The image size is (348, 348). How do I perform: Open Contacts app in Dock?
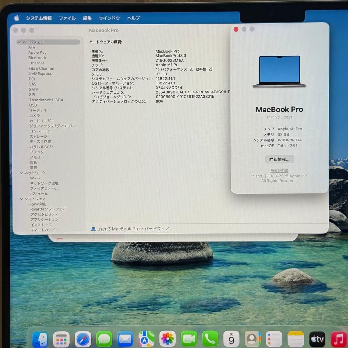[x=252, y=339]
